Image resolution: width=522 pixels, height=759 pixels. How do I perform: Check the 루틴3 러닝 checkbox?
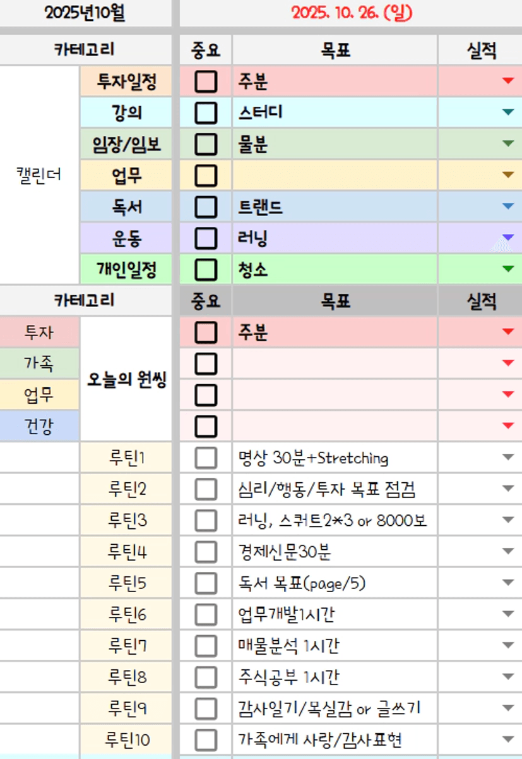(x=206, y=520)
